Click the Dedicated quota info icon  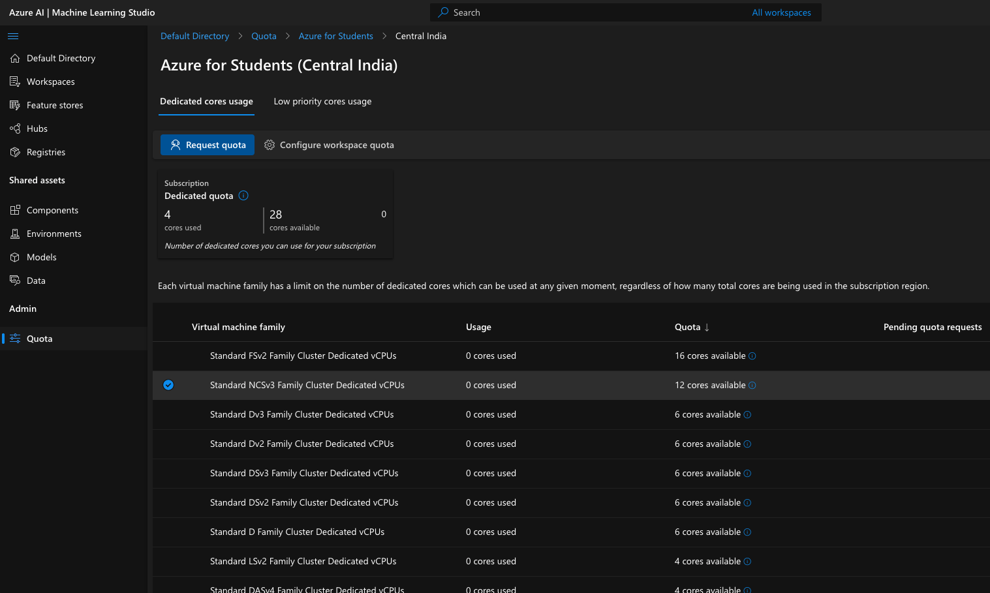[243, 195]
